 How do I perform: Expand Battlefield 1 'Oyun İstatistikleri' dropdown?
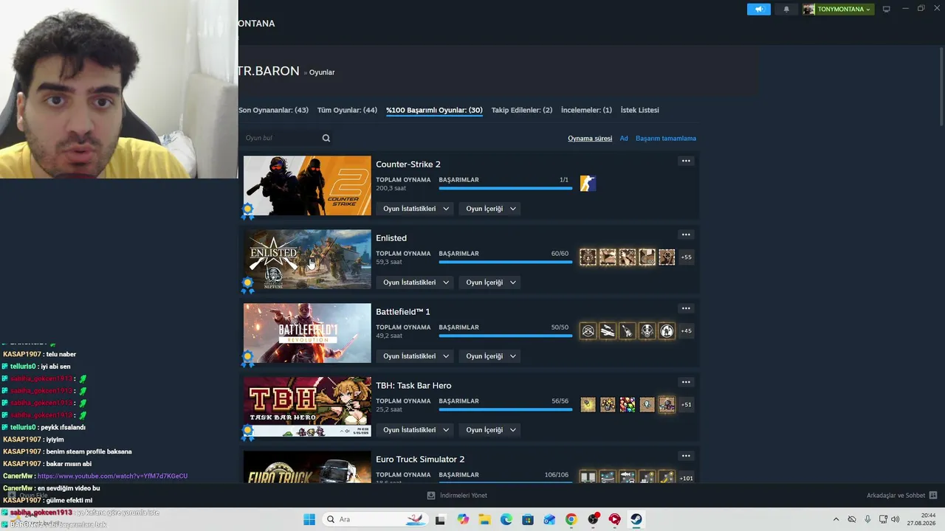click(416, 356)
